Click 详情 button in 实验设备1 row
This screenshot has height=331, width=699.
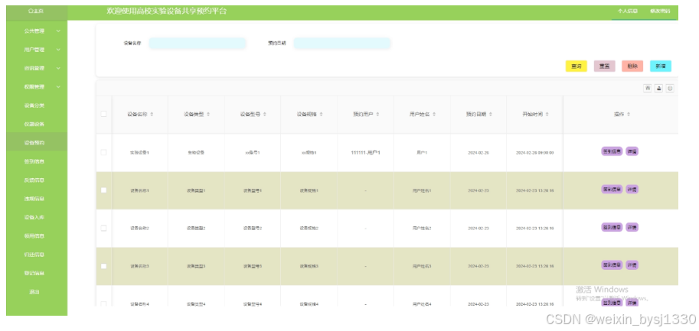[x=632, y=151]
